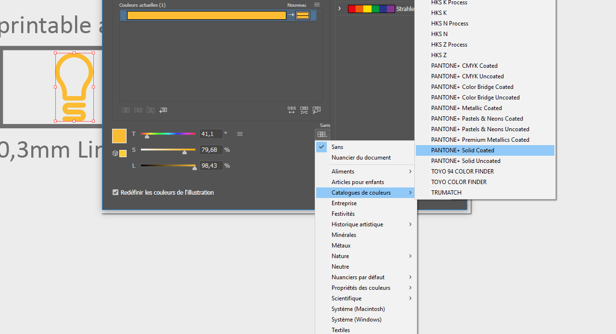Choose the Neutre swatch library
The image size is (616, 334).
(366, 267)
